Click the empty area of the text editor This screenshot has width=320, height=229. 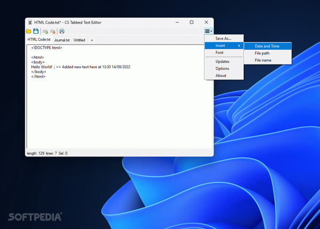click(x=119, y=113)
